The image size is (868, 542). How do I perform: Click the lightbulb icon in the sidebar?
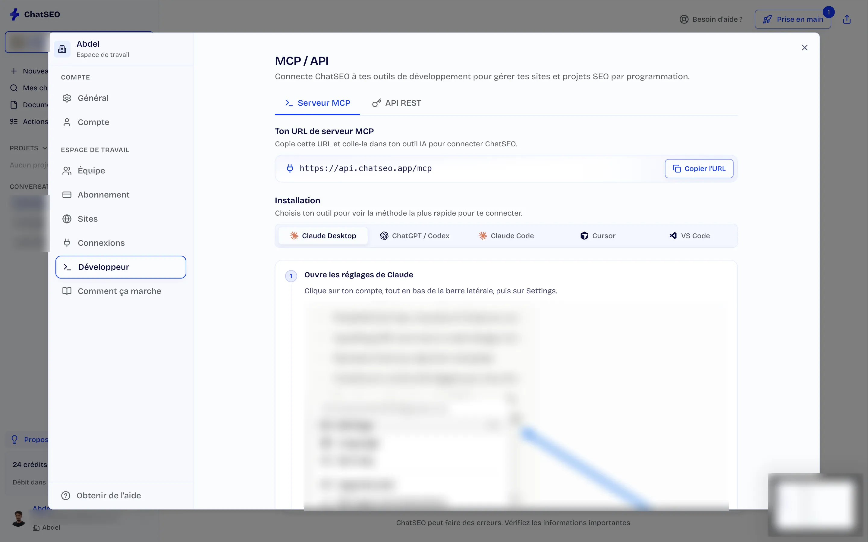[x=14, y=440]
